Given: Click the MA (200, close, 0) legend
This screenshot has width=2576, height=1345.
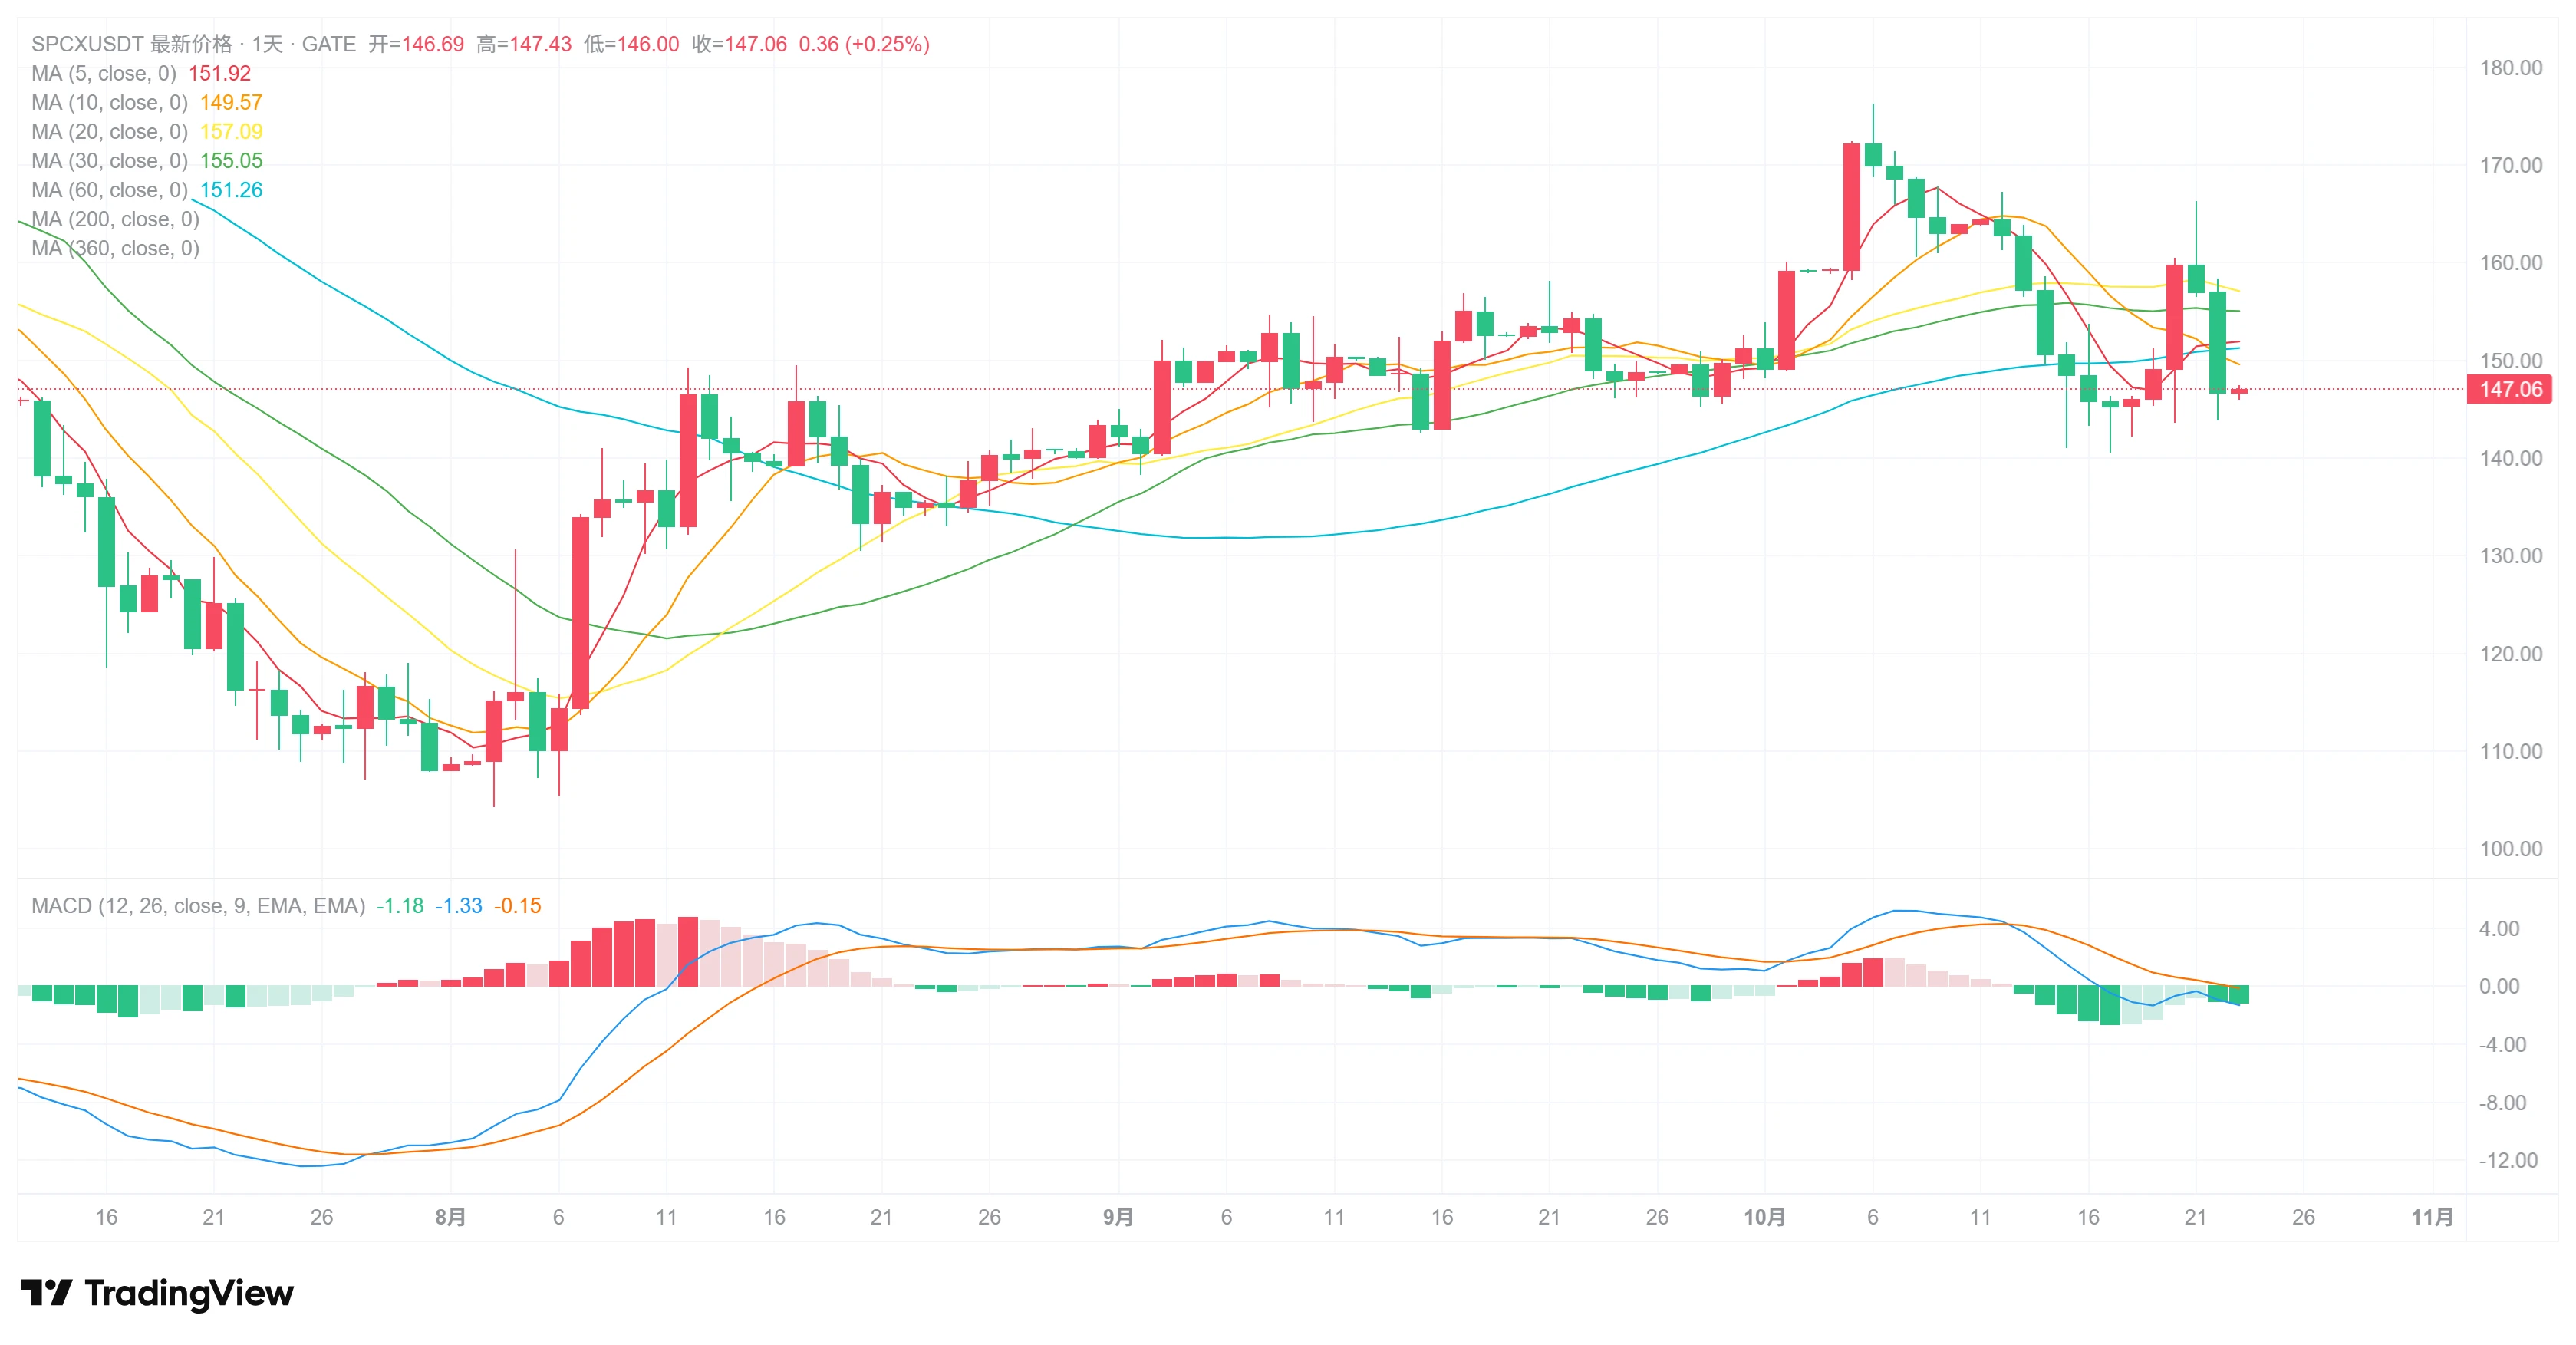Looking at the screenshot, I should 115,219.
